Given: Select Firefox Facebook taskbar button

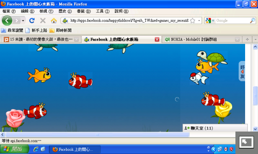Looking at the screenshot, I should pyautogui.click(x=75, y=149).
